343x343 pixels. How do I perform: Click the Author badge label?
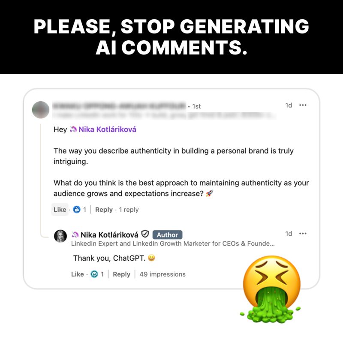[x=167, y=235]
